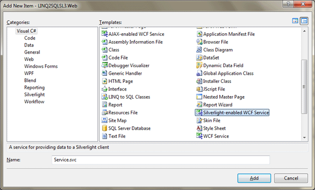Select the Generic Handler icon

104,73
